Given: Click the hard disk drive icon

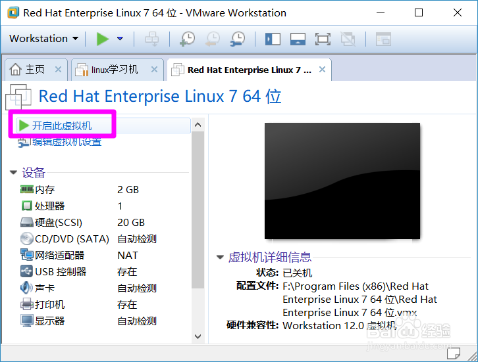Looking at the screenshot, I should (27, 222).
